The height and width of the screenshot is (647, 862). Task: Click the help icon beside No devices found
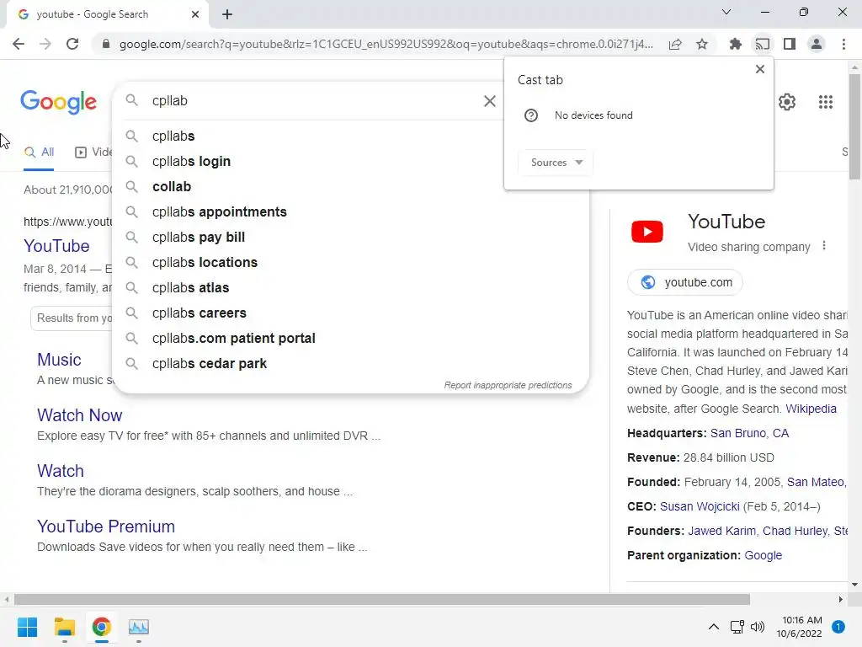531,115
